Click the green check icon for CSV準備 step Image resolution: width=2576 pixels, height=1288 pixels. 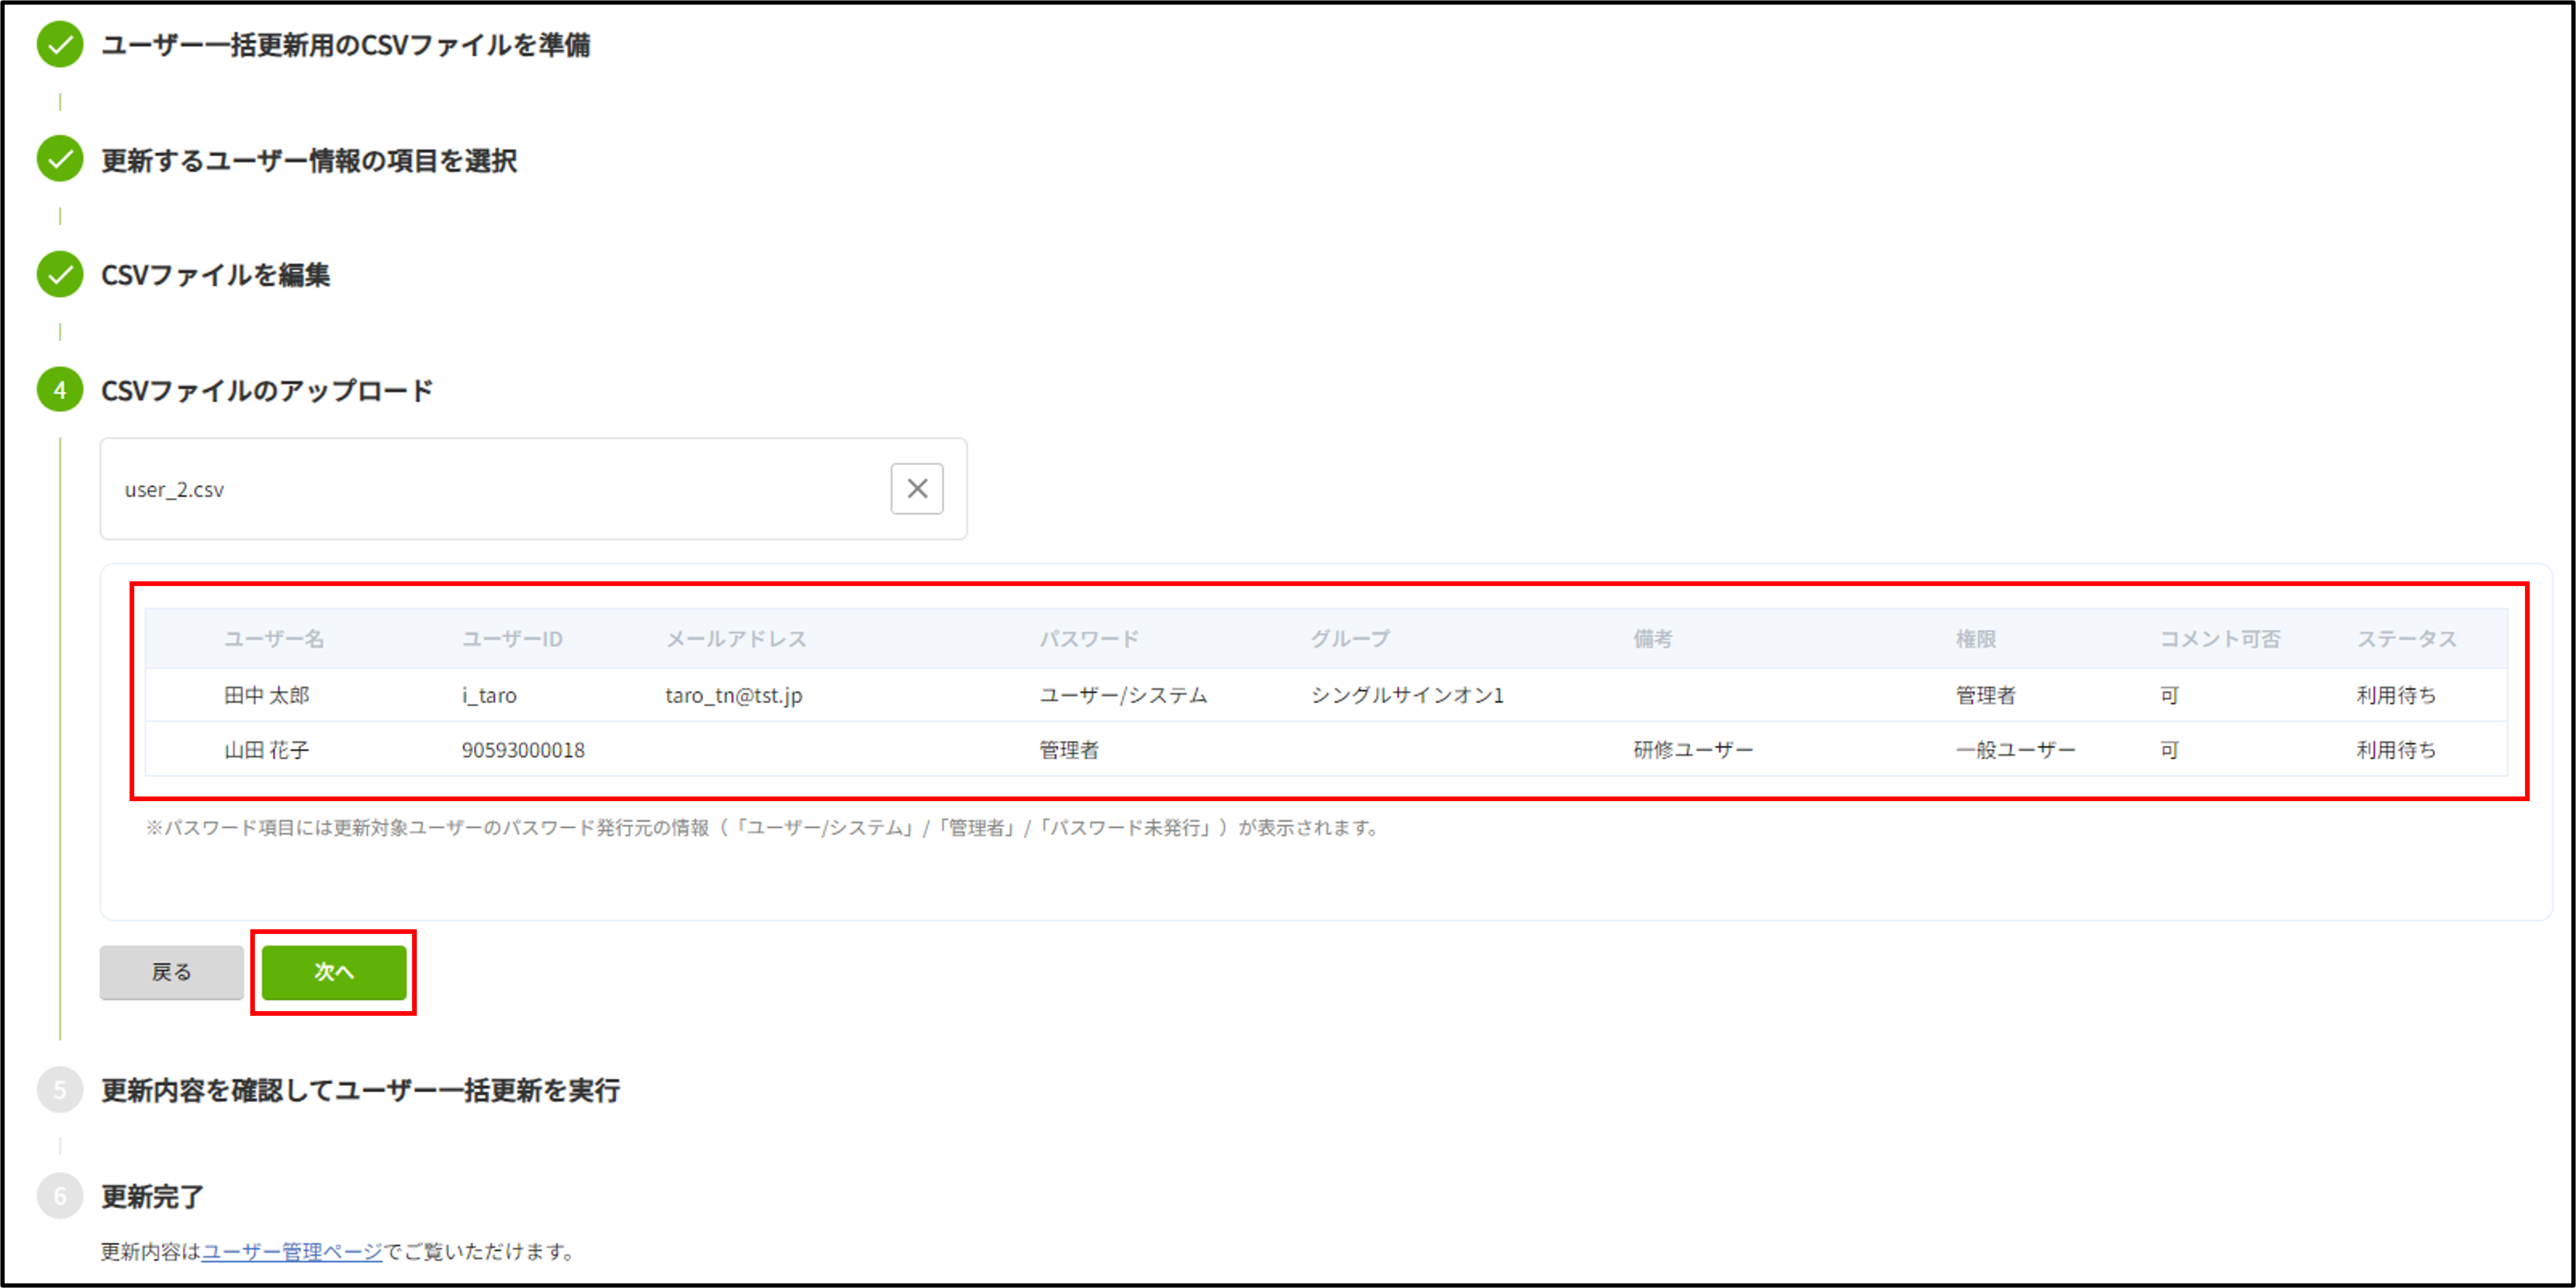click(x=60, y=45)
